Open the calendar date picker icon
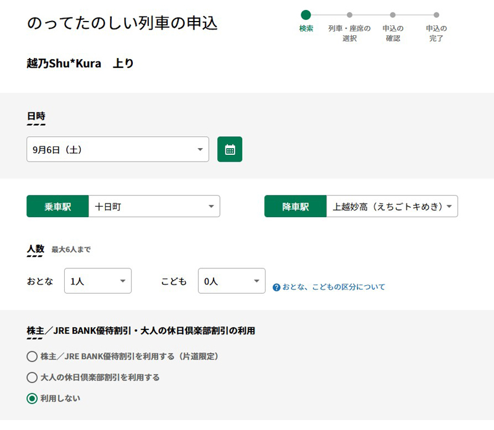 click(x=230, y=149)
